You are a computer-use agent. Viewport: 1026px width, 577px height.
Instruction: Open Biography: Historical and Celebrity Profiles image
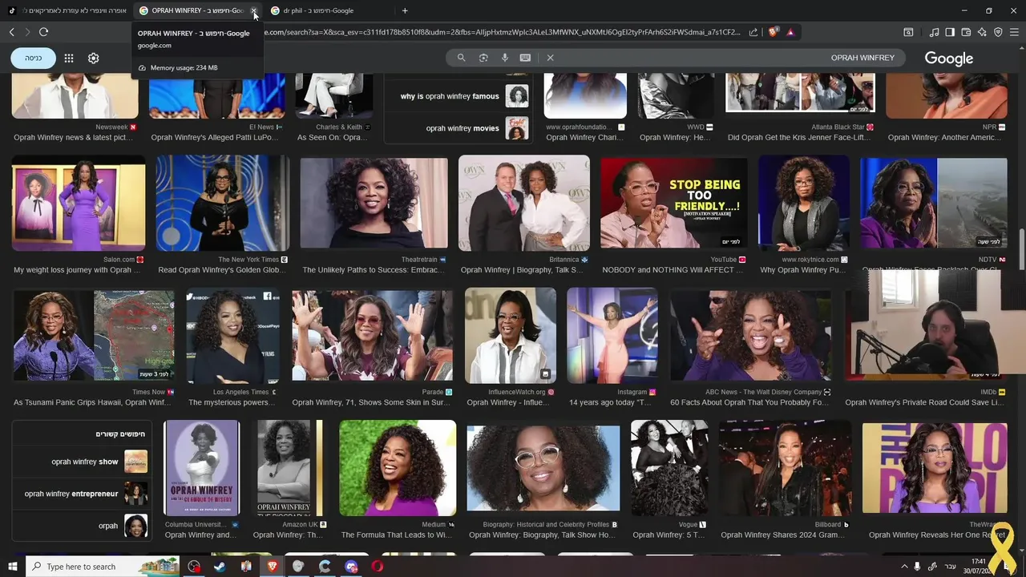pos(543,468)
